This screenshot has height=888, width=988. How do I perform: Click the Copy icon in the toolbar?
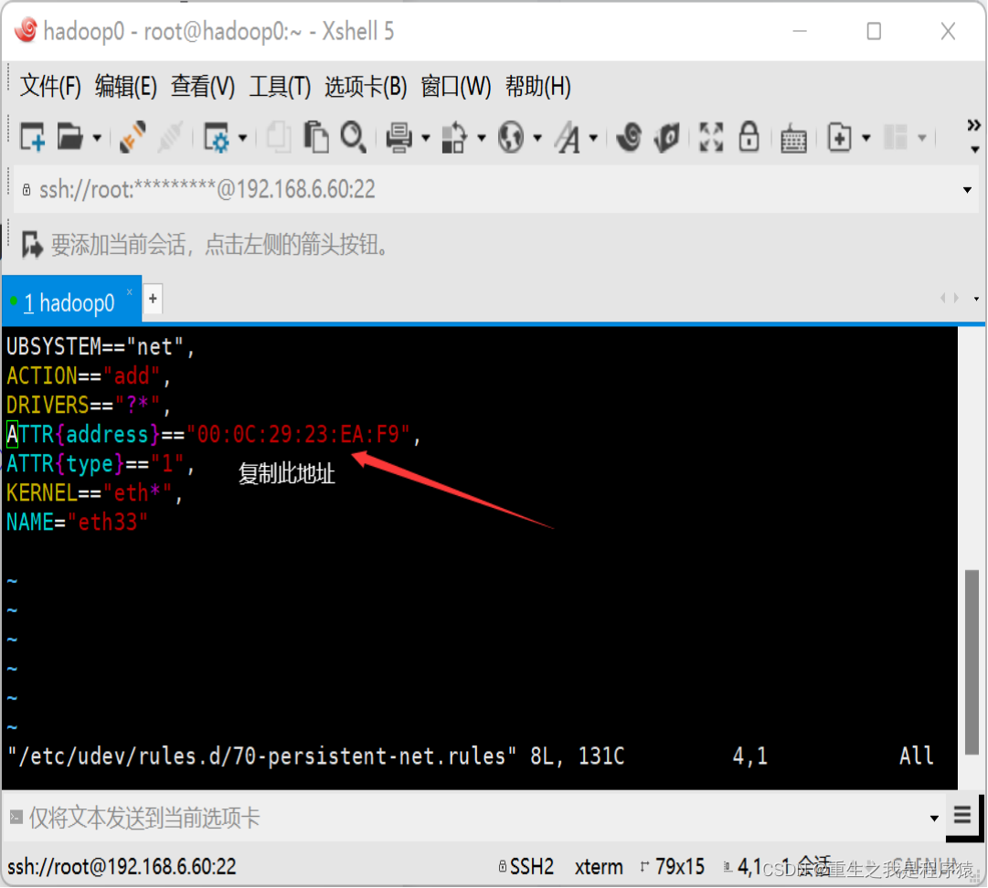(279, 137)
